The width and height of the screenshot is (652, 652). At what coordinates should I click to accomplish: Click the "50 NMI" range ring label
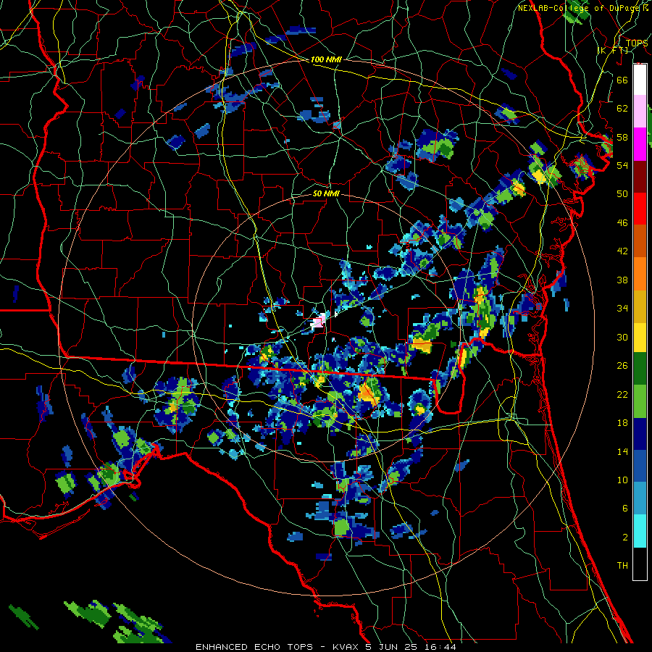(x=326, y=193)
